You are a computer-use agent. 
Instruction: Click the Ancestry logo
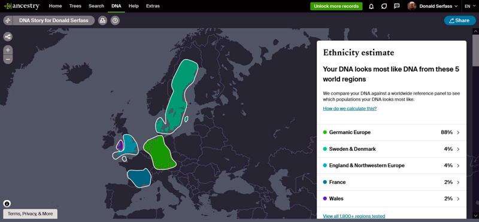click(22, 6)
